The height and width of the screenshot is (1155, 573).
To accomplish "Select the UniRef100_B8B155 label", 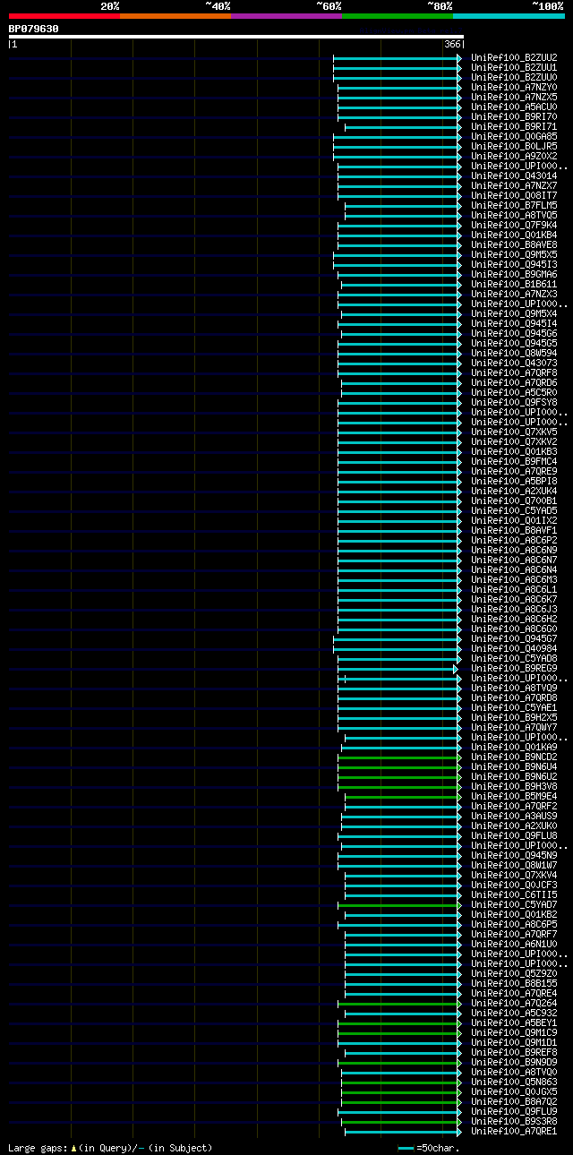I will coord(514,983).
